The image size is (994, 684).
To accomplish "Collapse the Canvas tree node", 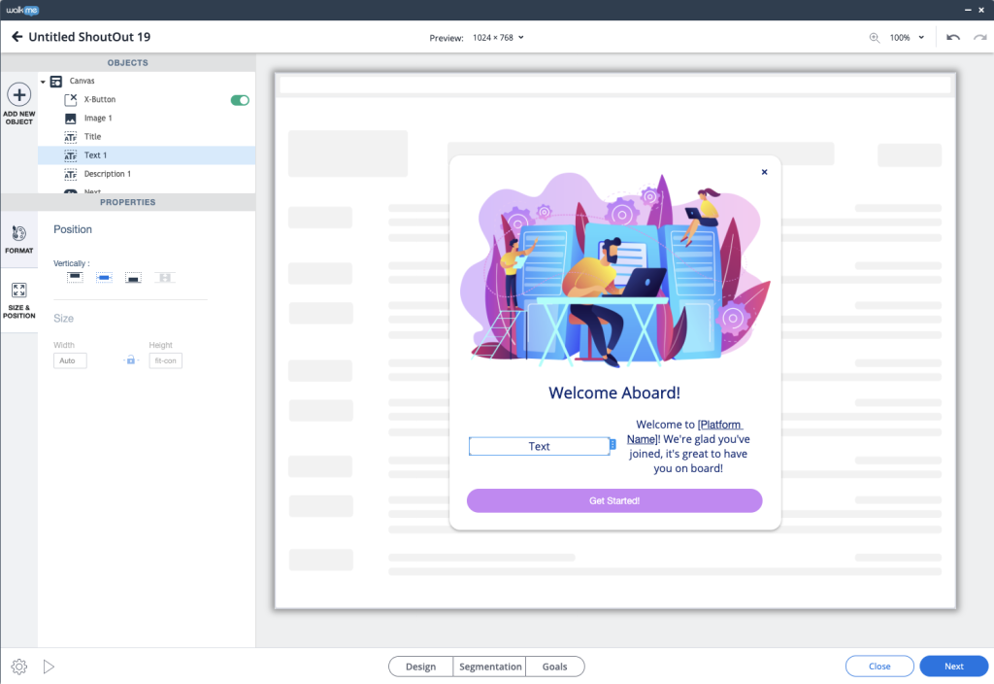I will (43, 82).
